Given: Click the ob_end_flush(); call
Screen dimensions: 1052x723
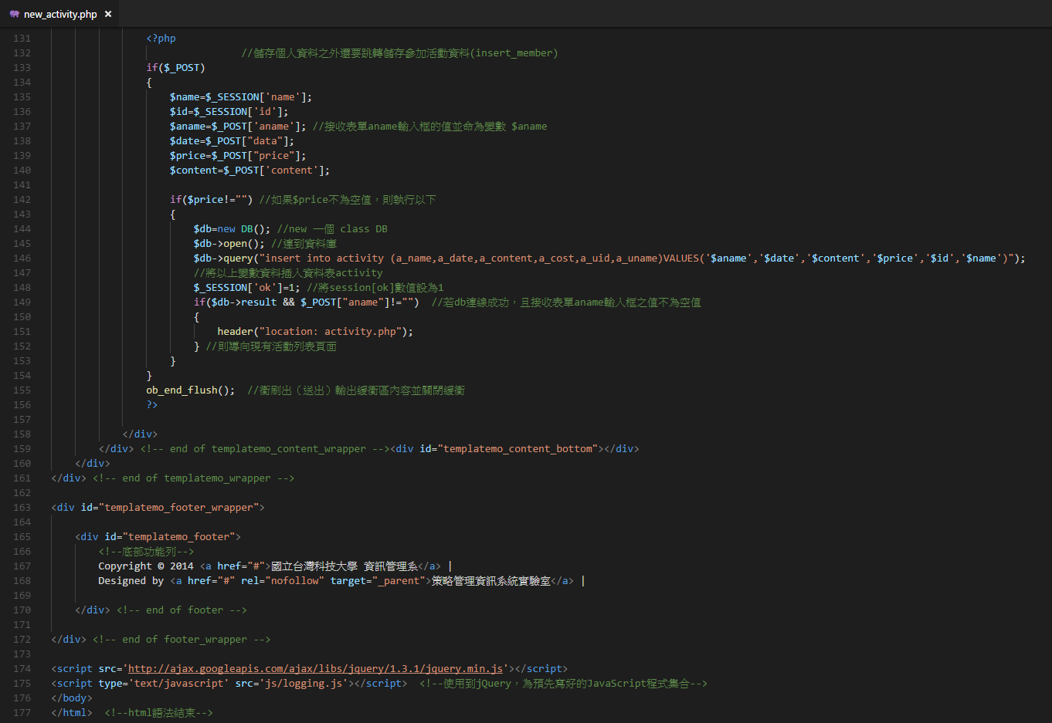Looking at the screenshot, I should pyautogui.click(x=190, y=390).
